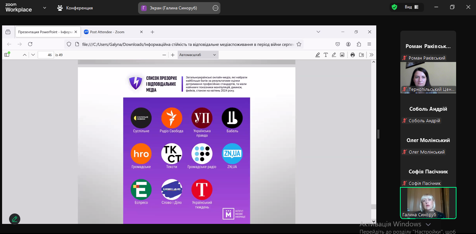Select Олег Молінський participant tile

pos(428,140)
